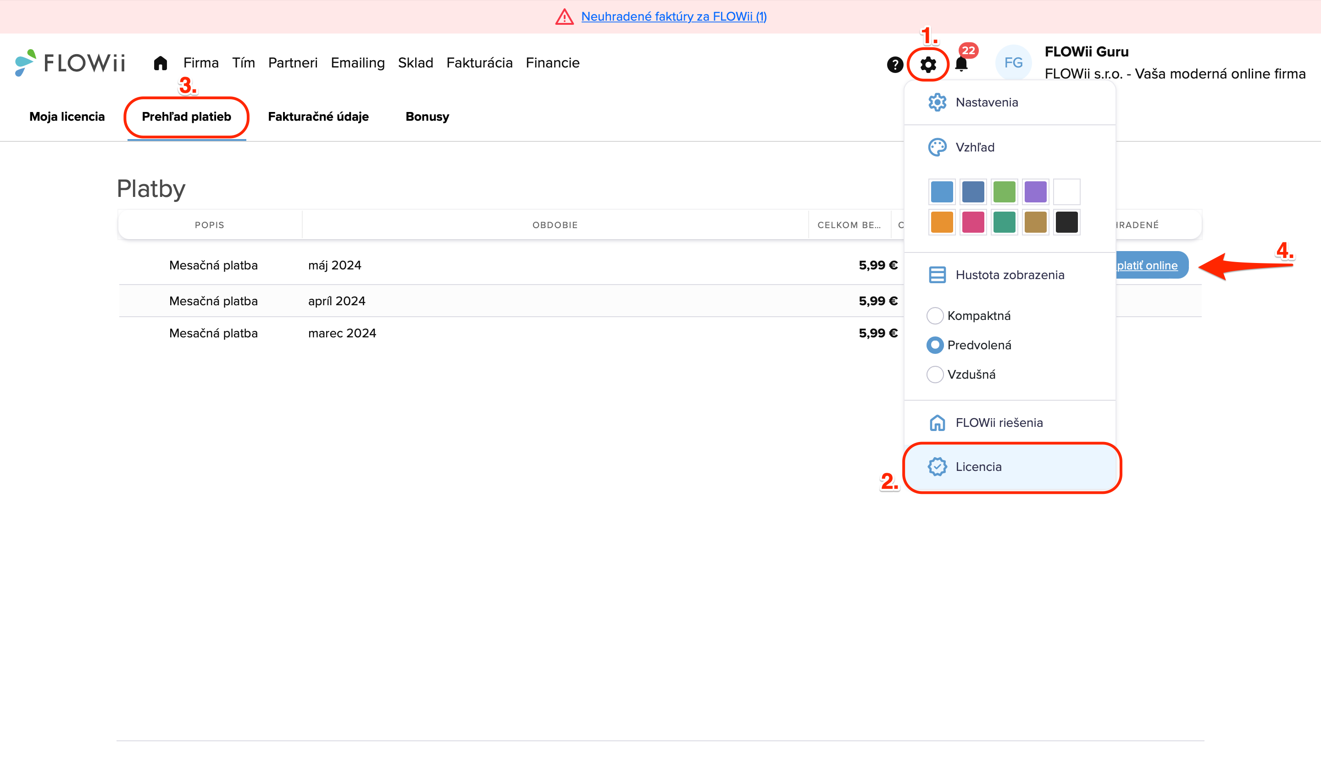Click the warning triangle icon in banner
Viewport: 1321px width, 778px height.
coord(564,17)
